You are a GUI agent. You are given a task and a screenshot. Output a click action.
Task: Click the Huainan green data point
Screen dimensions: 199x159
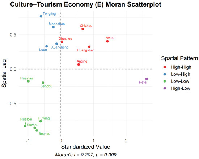(x=28, y=81)
